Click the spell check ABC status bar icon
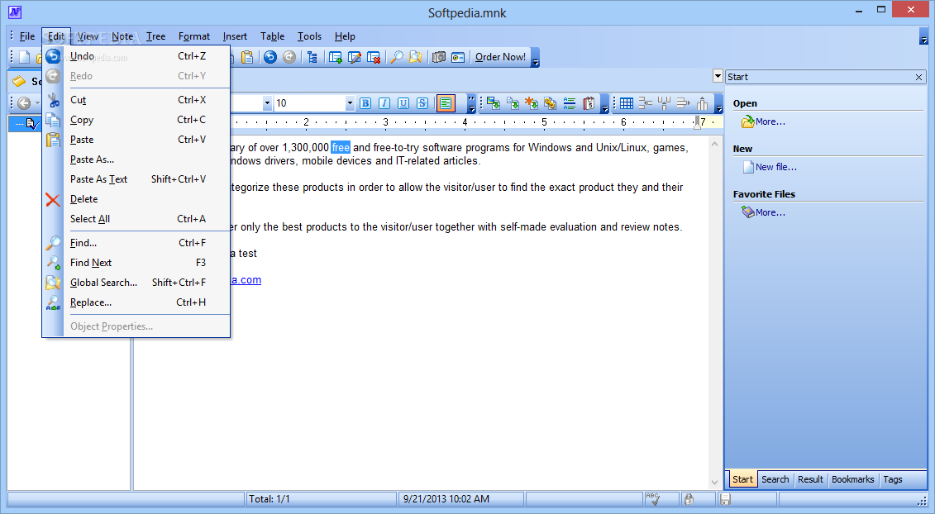935x514 pixels. (654, 499)
